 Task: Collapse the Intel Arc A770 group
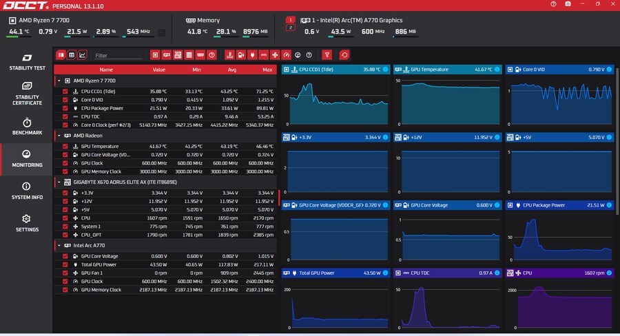[x=59, y=246]
